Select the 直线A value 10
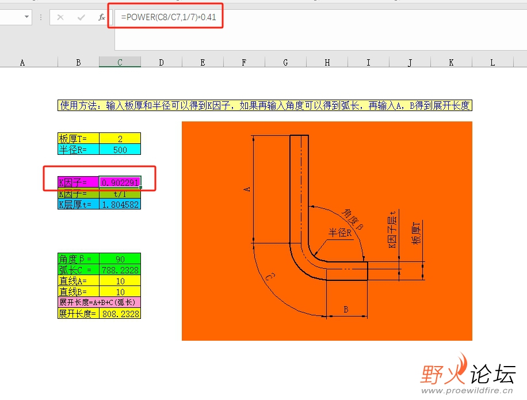527x400 pixels. tap(120, 281)
